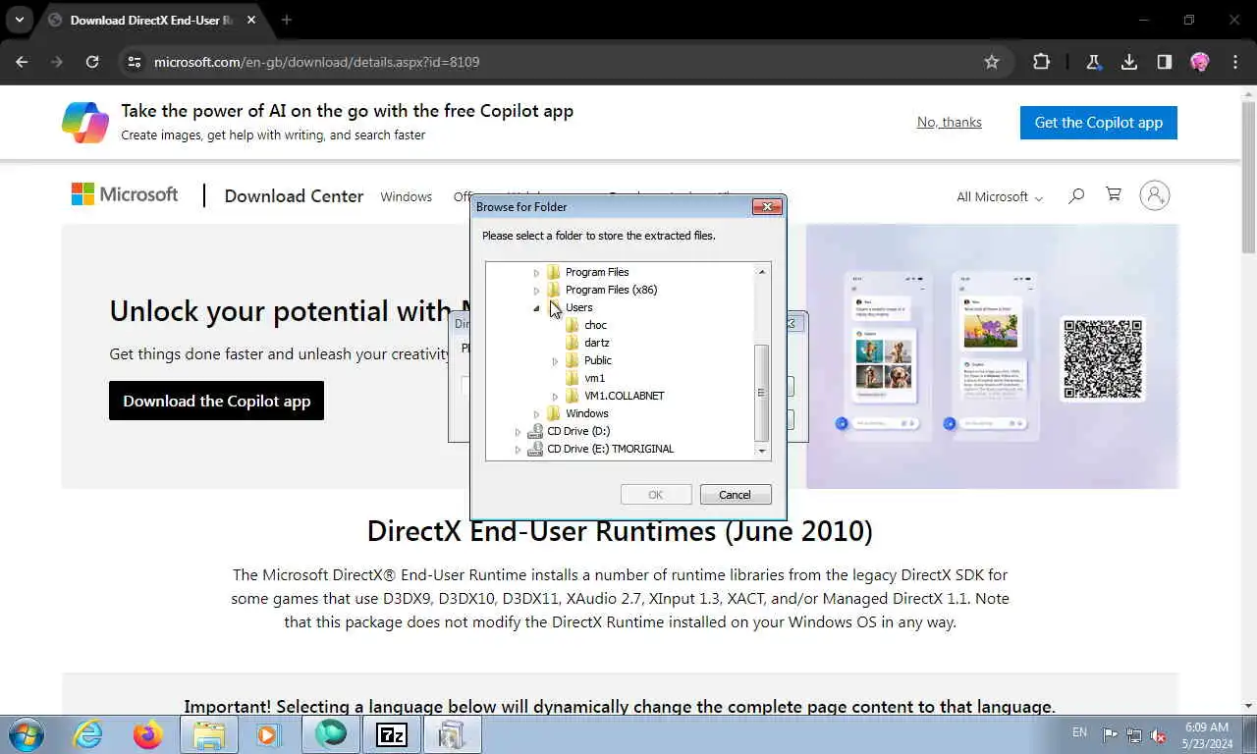Cancel the Browse for Folder dialog
The image size is (1257, 754).
coord(735,495)
